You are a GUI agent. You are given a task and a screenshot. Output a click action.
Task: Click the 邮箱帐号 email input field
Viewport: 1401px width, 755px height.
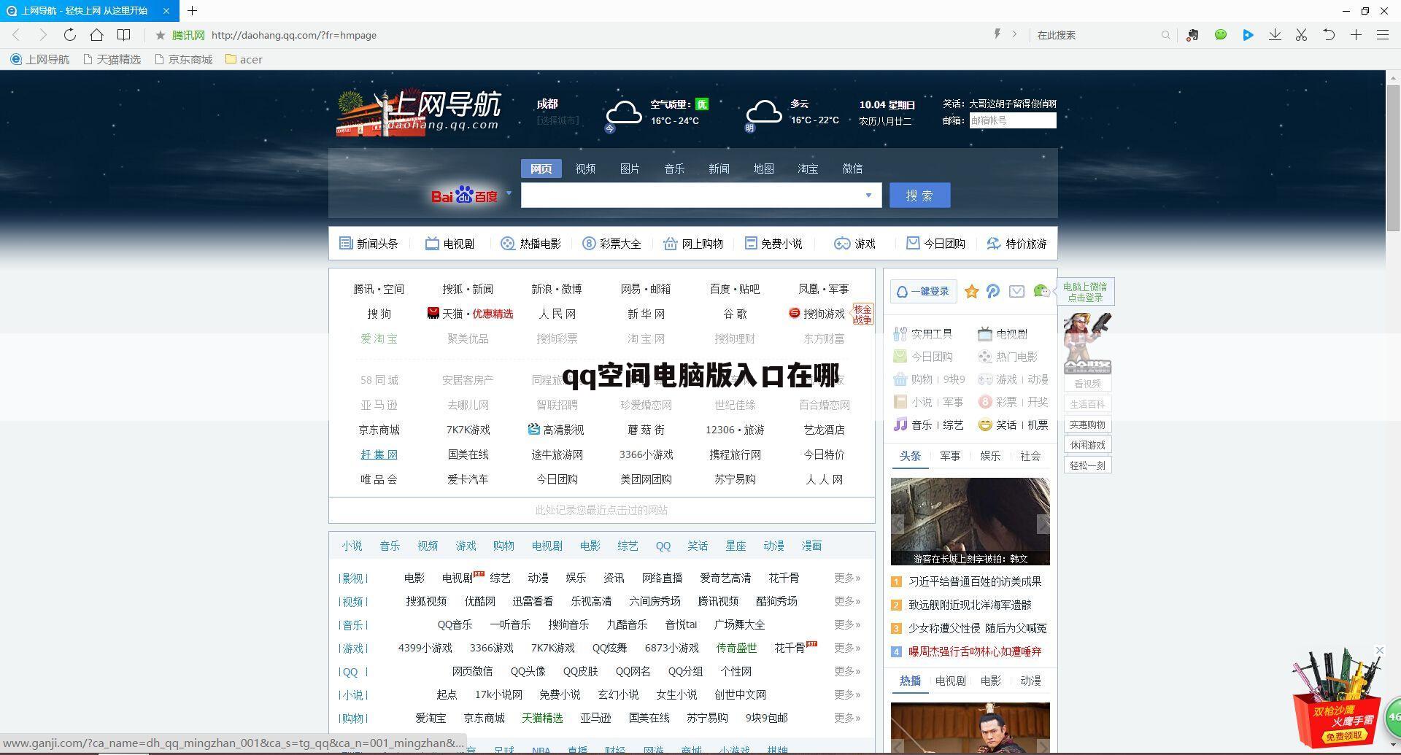pyautogui.click(x=1012, y=120)
